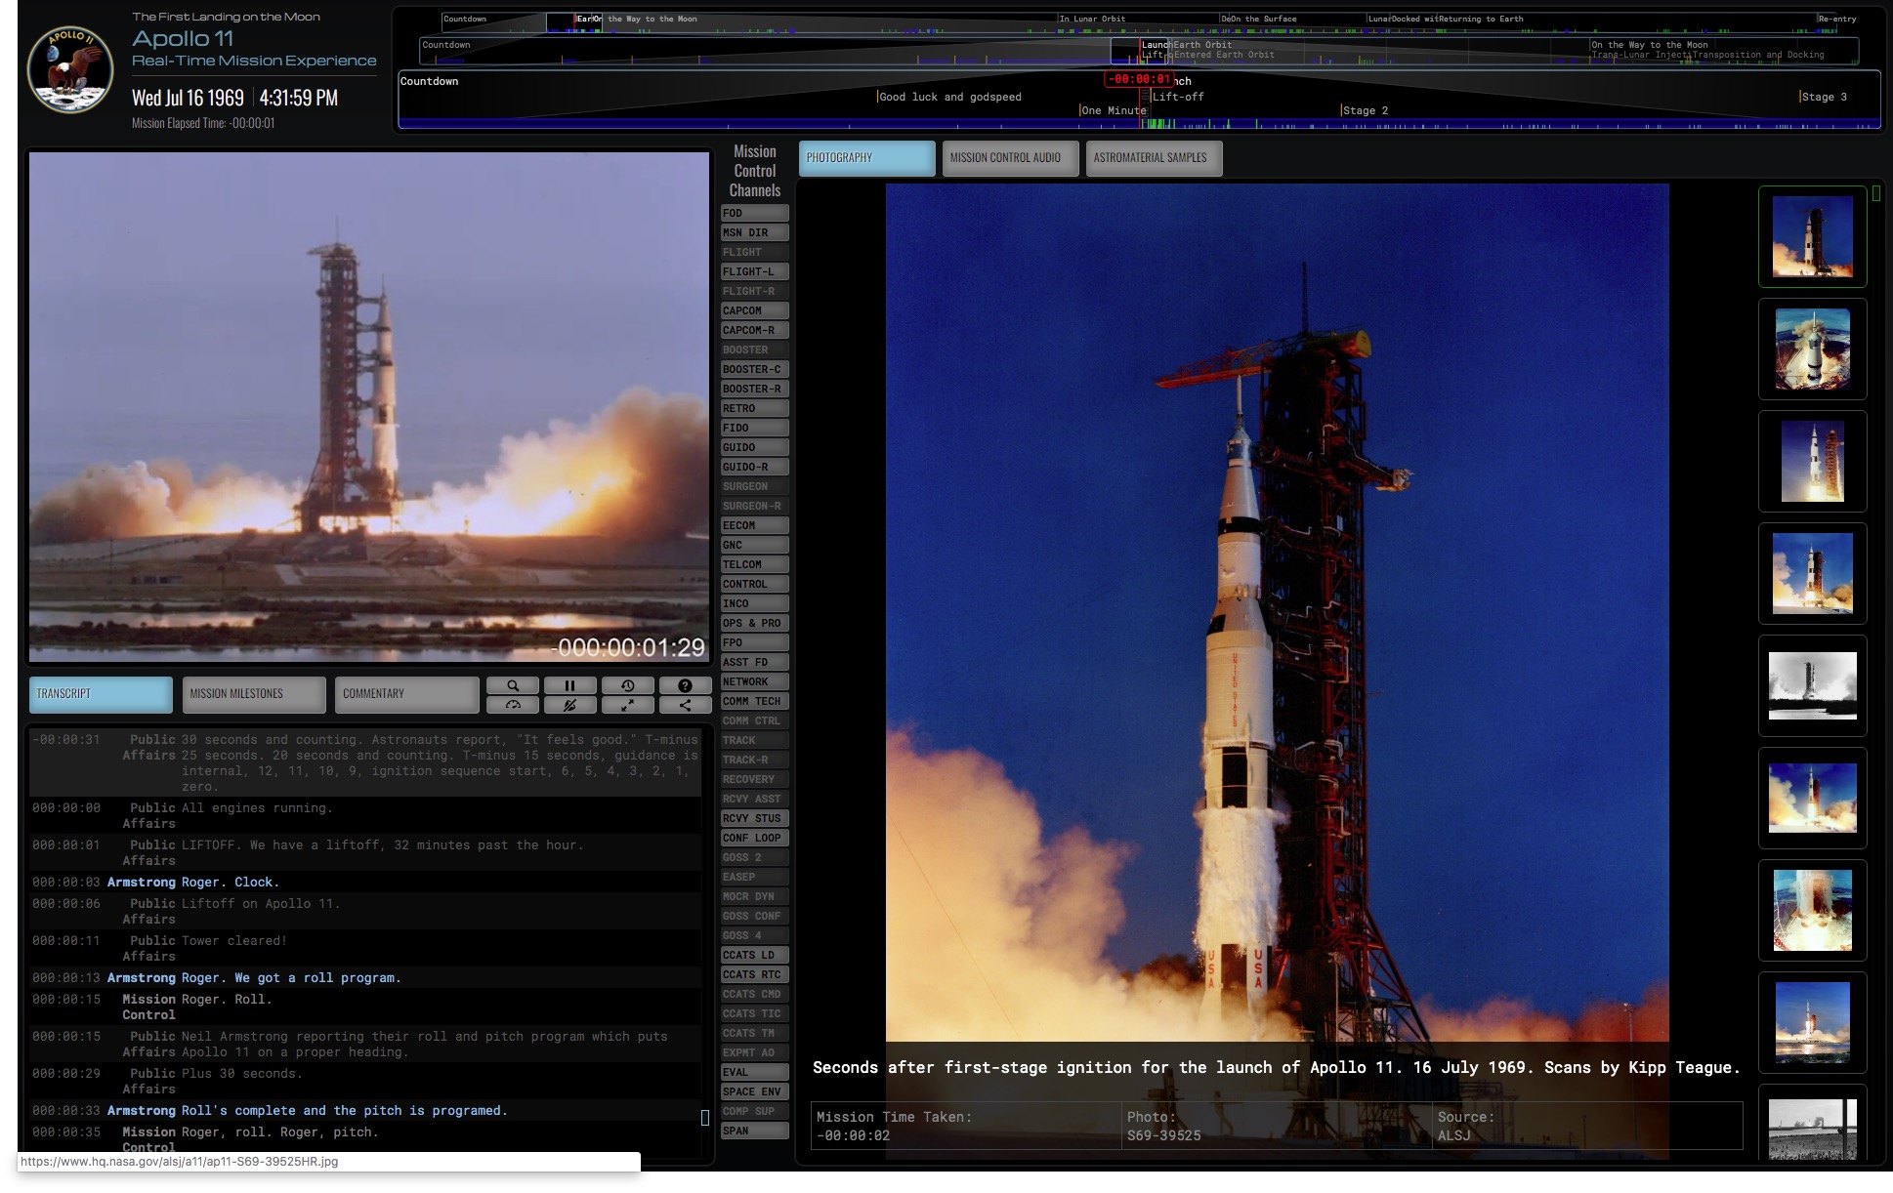Select the RCVY STUS channel
1893x1193 pixels.
(x=754, y=818)
